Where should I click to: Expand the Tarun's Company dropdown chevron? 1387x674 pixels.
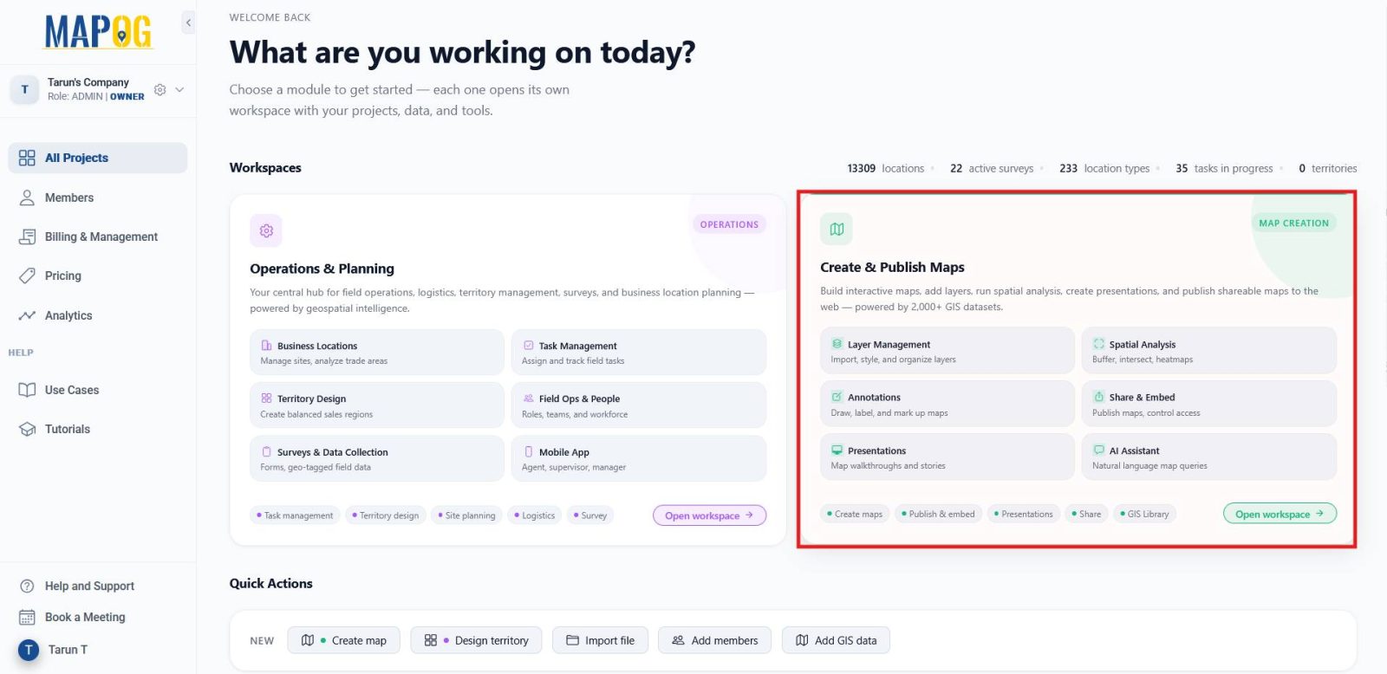[179, 89]
